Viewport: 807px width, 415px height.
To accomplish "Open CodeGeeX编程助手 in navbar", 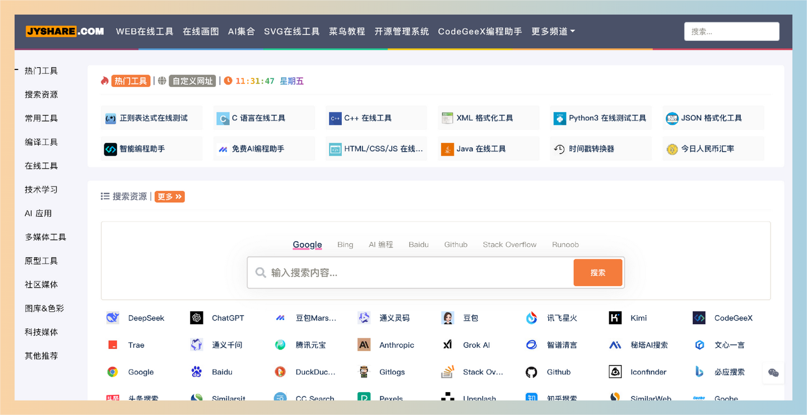I will coord(480,31).
